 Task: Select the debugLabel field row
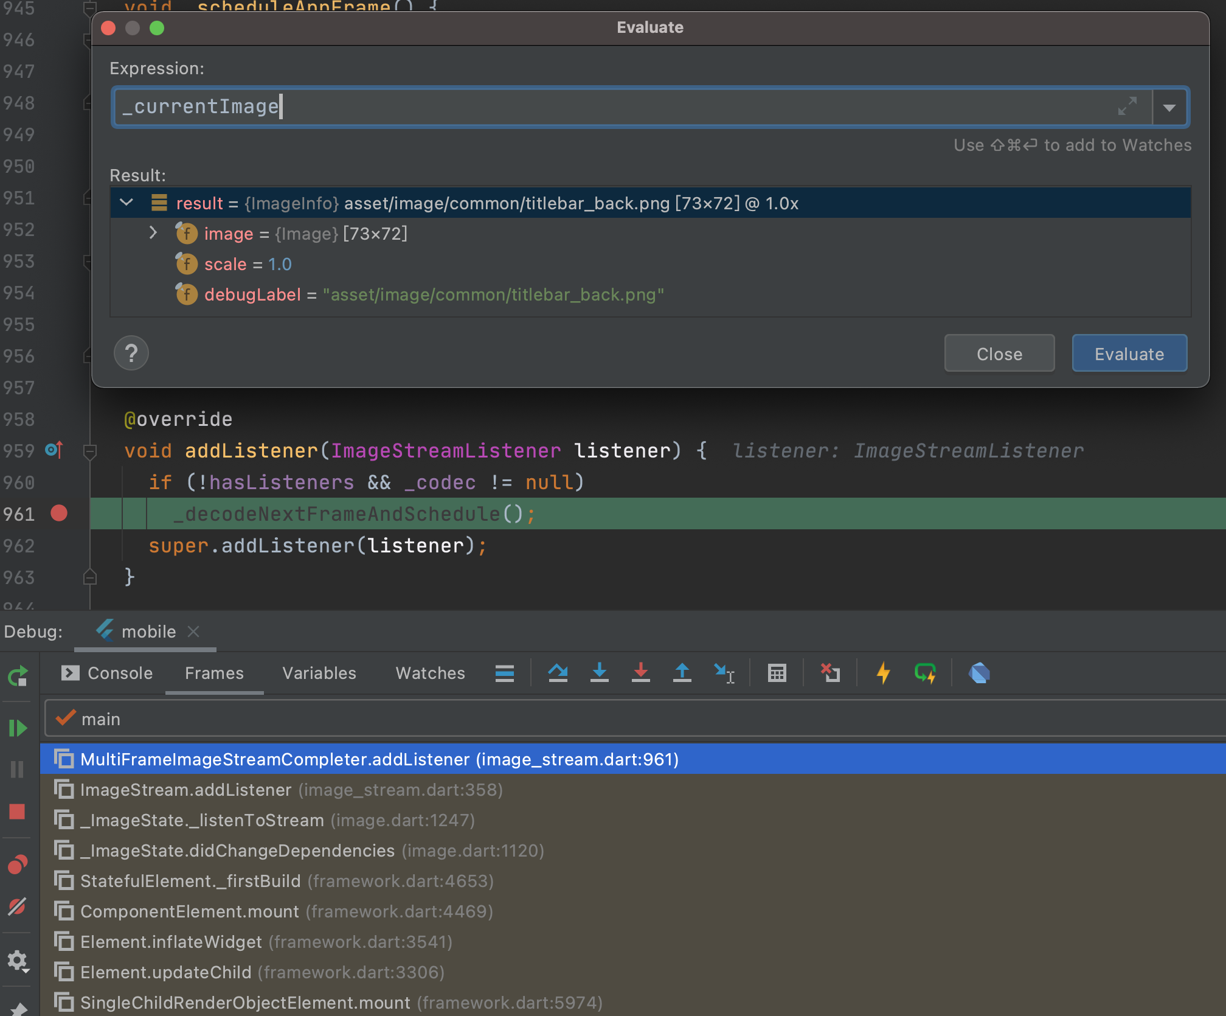tap(650, 294)
